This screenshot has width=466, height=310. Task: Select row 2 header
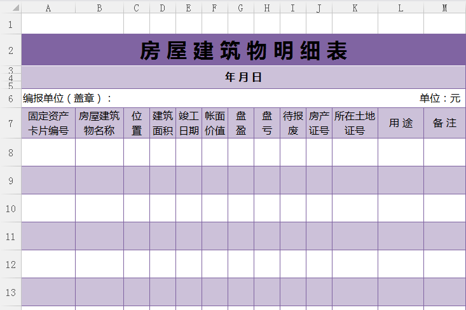[x=10, y=50]
